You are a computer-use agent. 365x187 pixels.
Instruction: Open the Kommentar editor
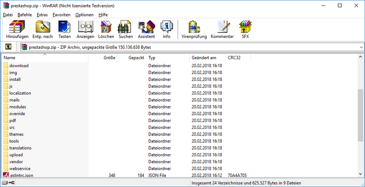(x=222, y=29)
